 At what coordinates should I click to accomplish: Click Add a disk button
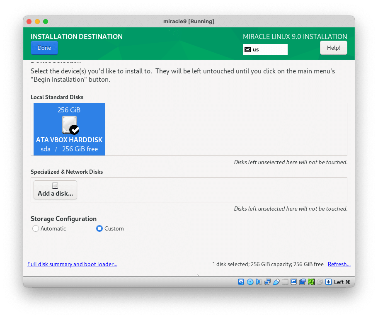click(x=55, y=189)
